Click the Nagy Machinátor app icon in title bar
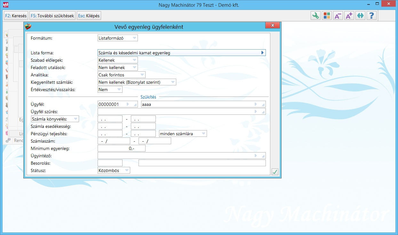This screenshot has width=398, height=235. click(6, 5)
